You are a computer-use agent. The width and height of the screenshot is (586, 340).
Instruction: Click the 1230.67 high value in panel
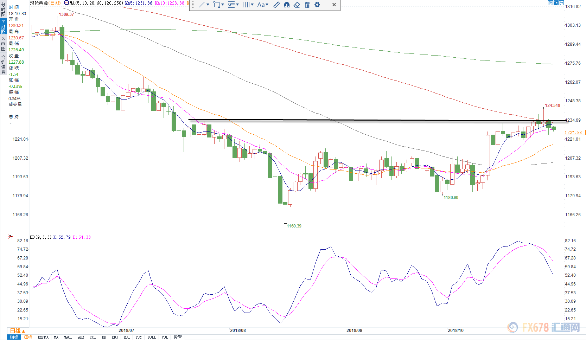coord(16,38)
